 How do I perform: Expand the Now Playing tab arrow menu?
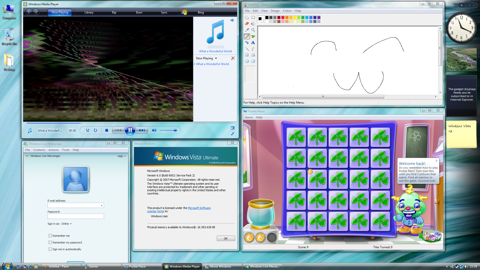pos(60,15)
